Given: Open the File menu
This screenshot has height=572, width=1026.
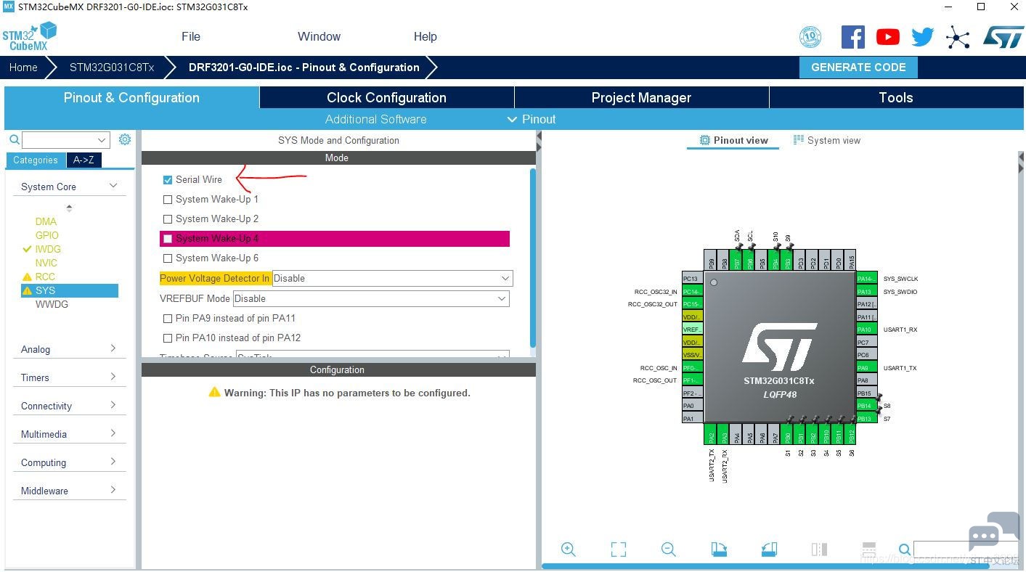Looking at the screenshot, I should pos(191,37).
